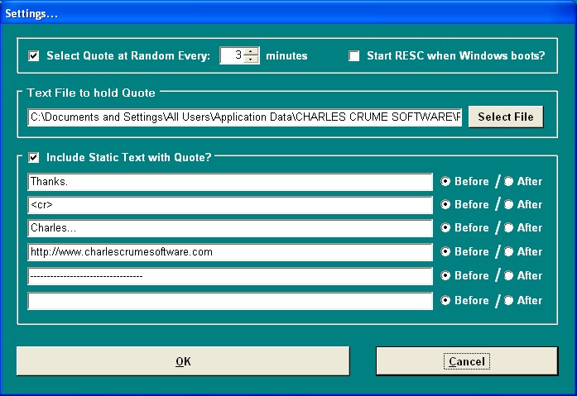Enable Start RESC when Windows boots

pyautogui.click(x=354, y=56)
